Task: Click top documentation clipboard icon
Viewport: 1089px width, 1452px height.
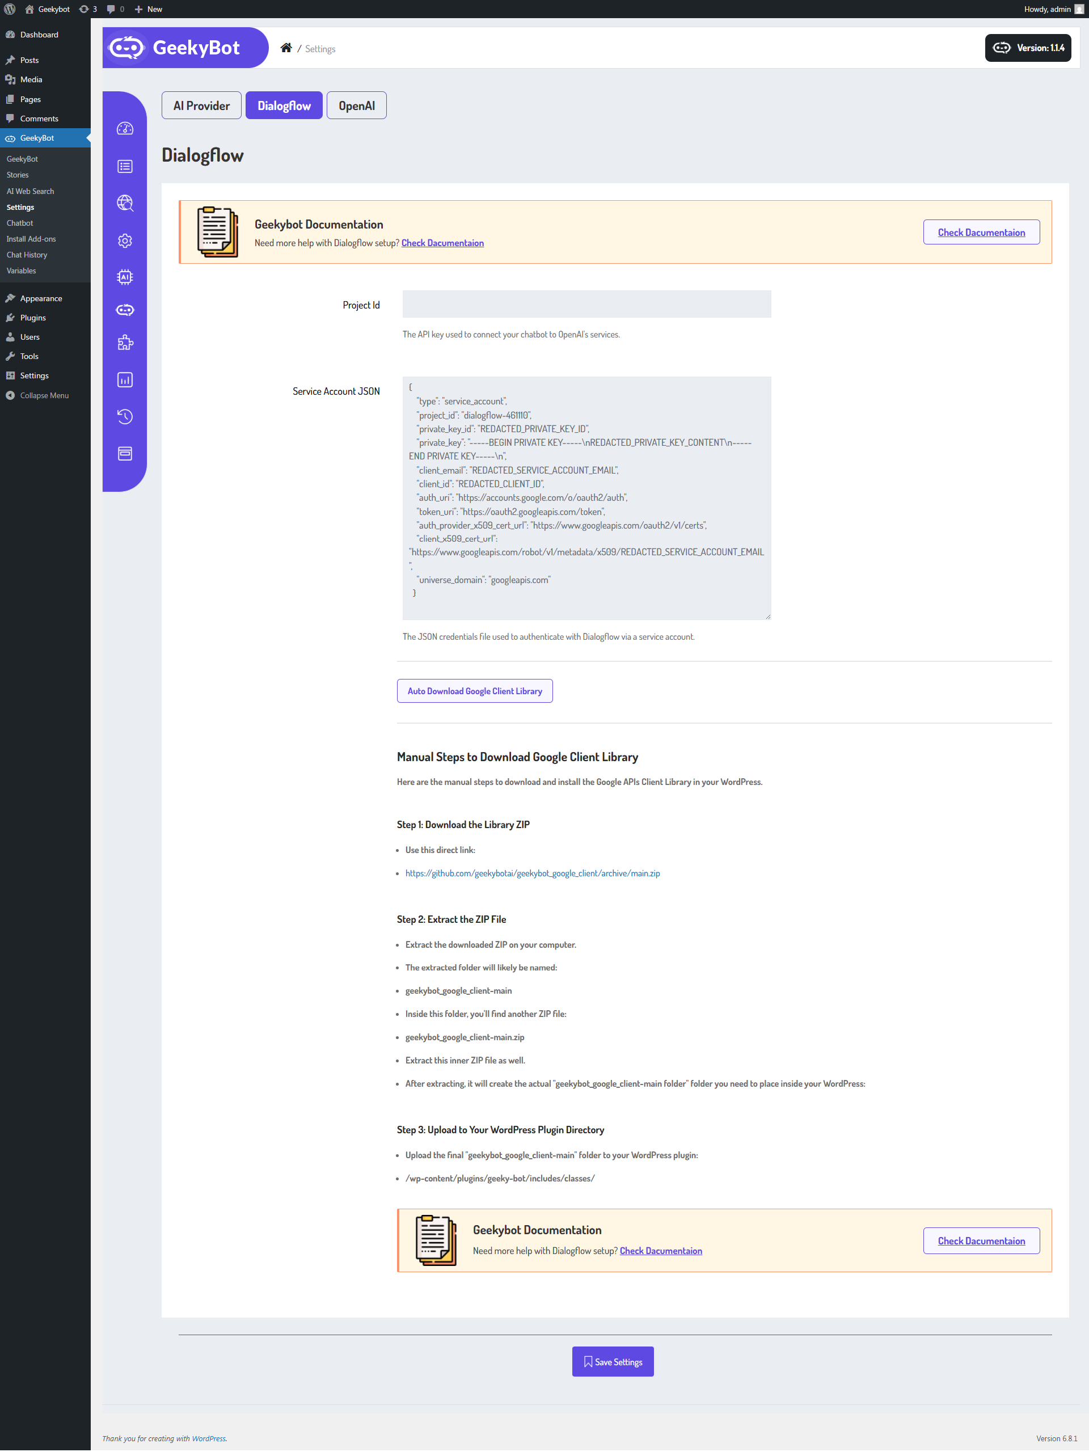Action: click(218, 232)
